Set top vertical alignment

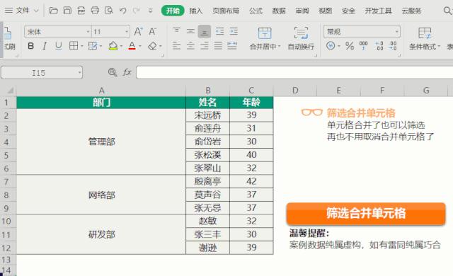176,31
